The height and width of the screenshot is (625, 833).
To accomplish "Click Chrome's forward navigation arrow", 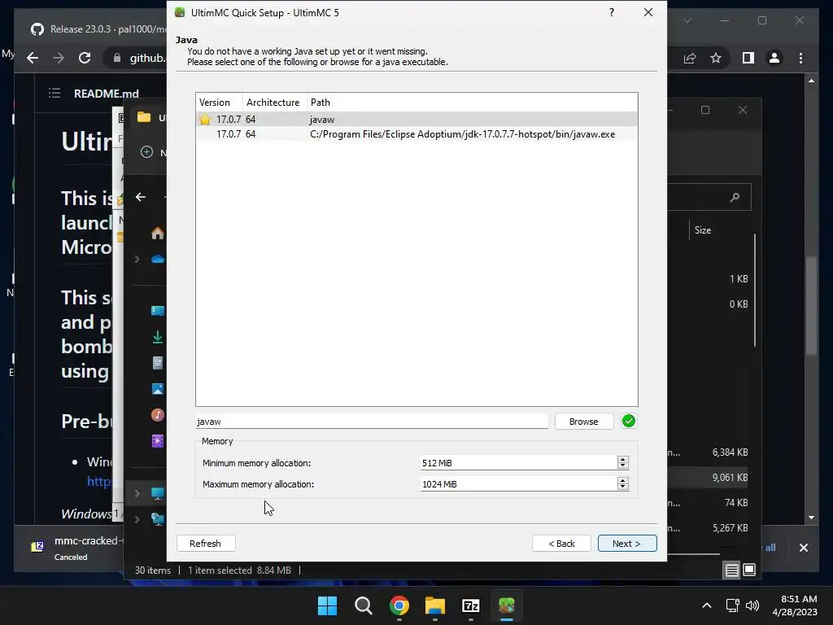I will pyautogui.click(x=59, y=58).
